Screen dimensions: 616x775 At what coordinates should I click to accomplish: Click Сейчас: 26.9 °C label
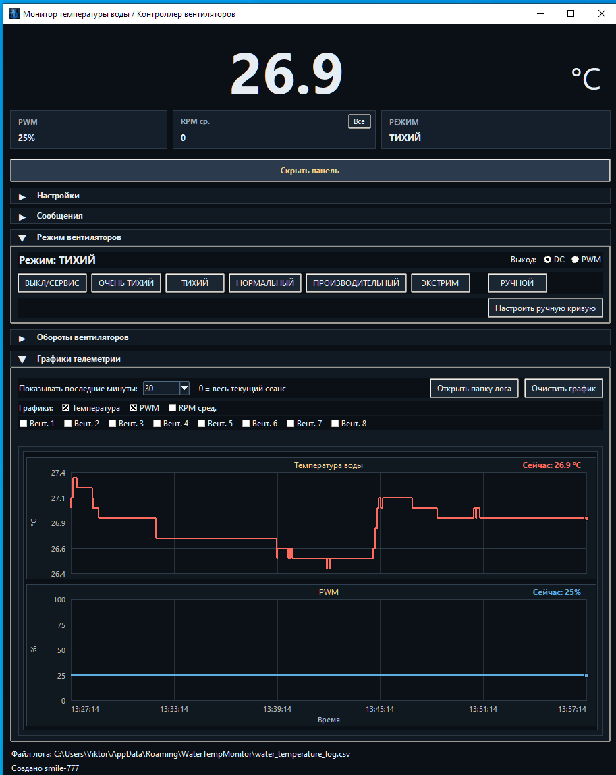[x=552, y=465]
